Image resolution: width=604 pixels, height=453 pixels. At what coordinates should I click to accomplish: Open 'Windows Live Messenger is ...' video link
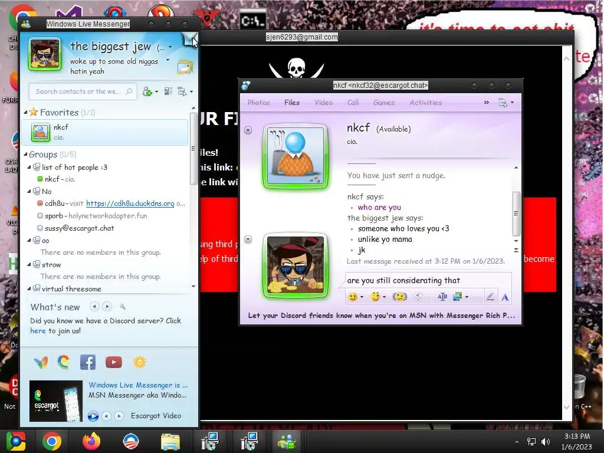138,385
